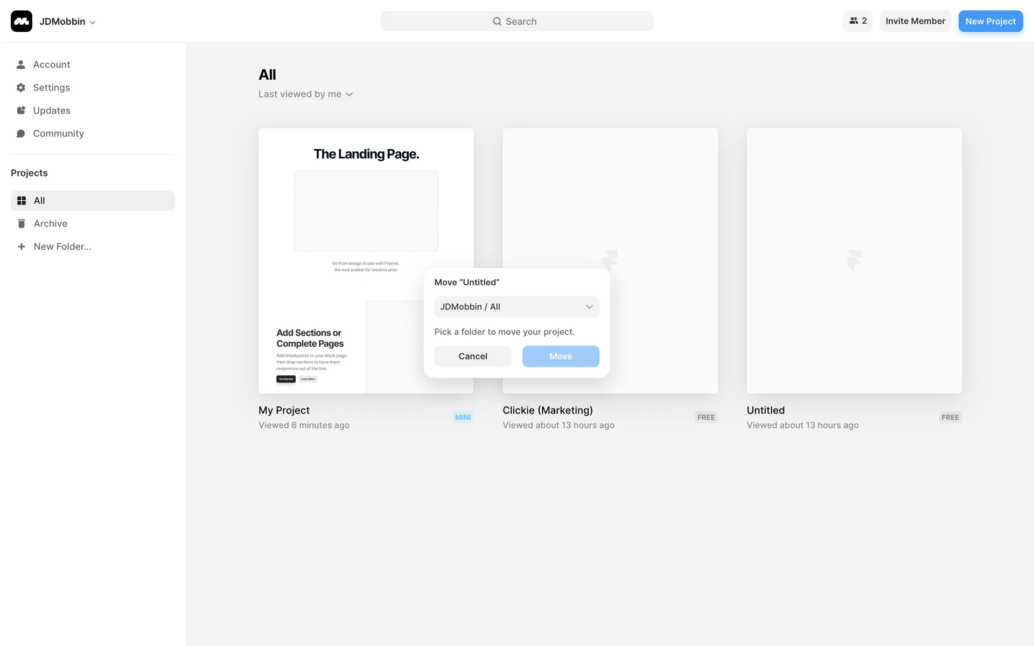This screenshot has height=646, width=1034.
Task: Click the JDMobbin workspace logo icon
Action: (x=22, y=22)
